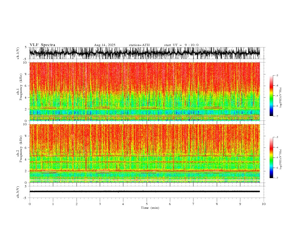
Task: Click the ch.2 "Frequency (kHz)" axis label
Action: point(21,149)
